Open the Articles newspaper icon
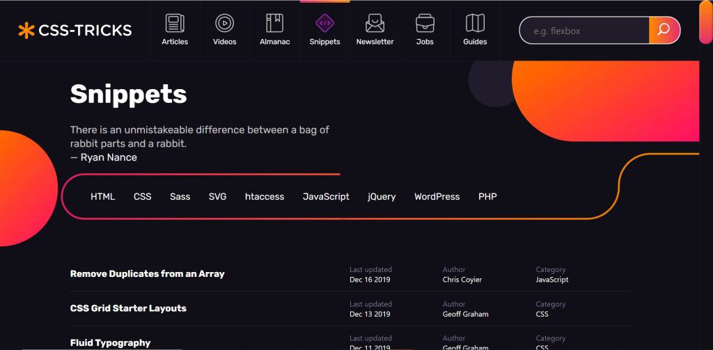Screen dimensions: 713x350 tap(175, 23)
